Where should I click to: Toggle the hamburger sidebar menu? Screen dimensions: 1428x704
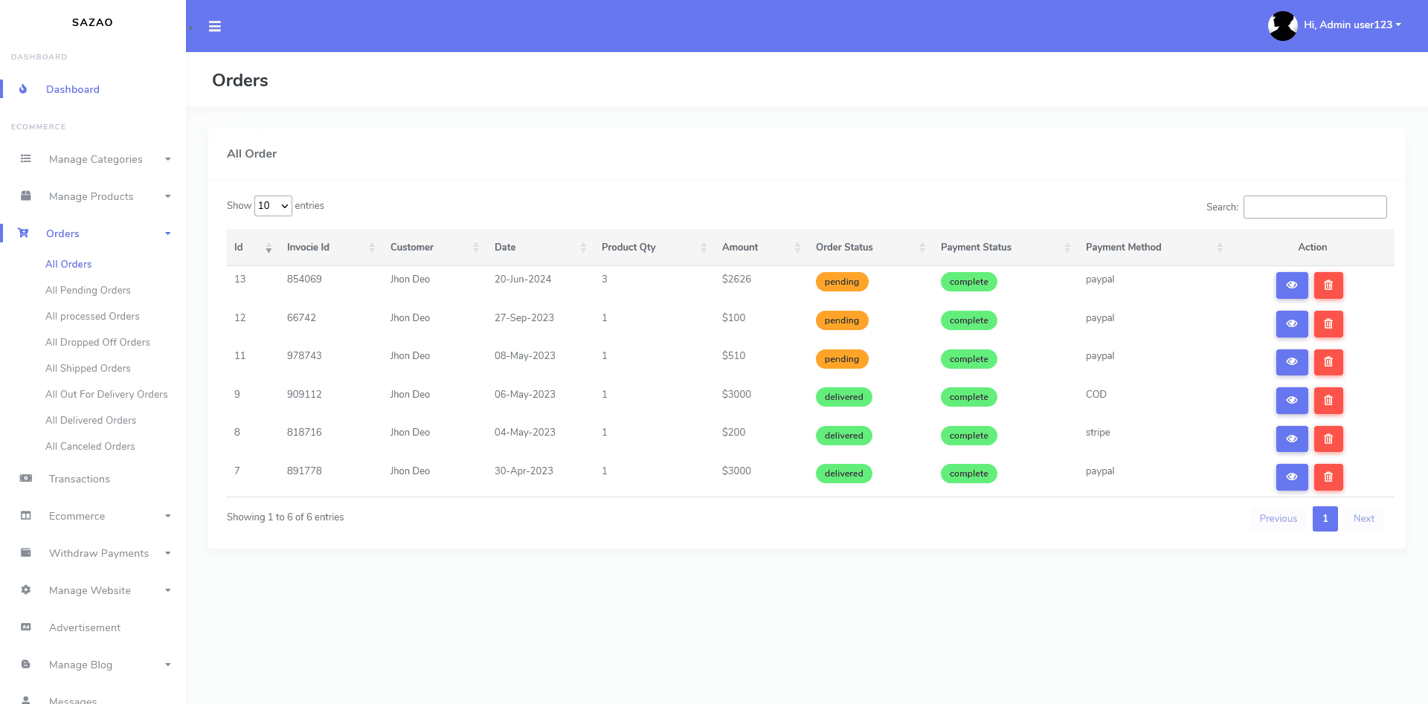pyautogui.click(x=215, y=27)
